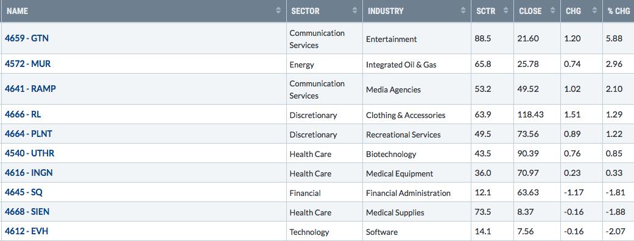634x241 pixels.
Task: Open the 4540 - UTHR link
Action: 29,153
